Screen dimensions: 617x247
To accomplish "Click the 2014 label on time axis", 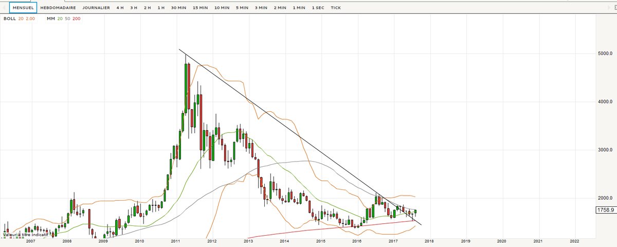I will click(x=284, y=241).
